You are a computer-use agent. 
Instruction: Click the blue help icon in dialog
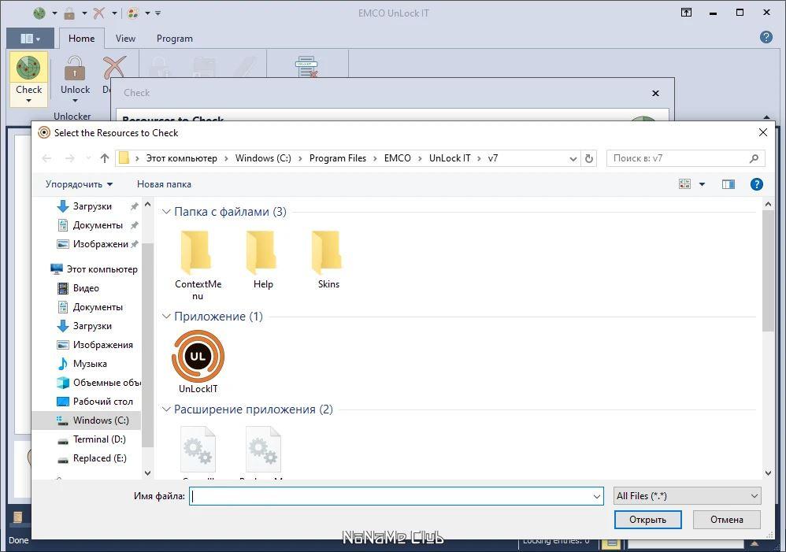click(756, 184)
